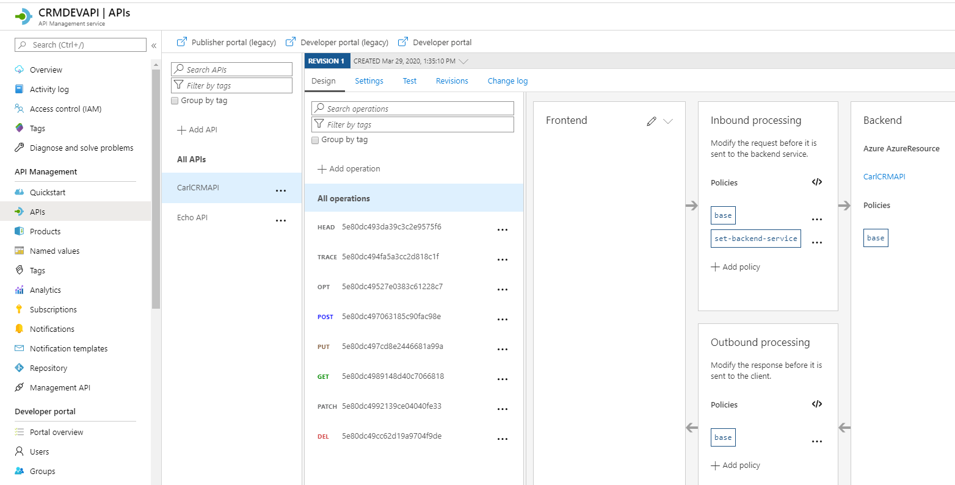The image size is (955, 485).
Task: Open the Developer portal link
Action: pos(435,42)
